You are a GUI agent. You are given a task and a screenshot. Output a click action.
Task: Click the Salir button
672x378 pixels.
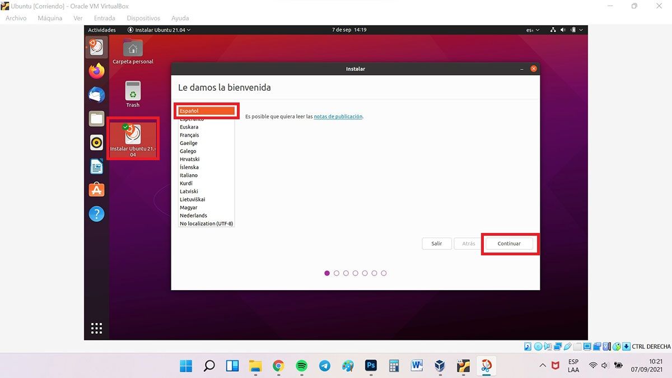(436, 244)
